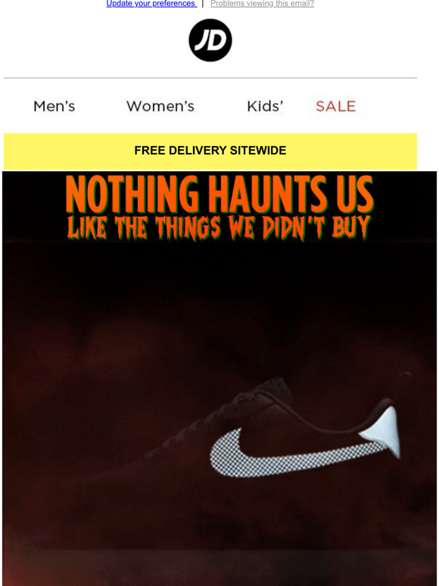Open the Problems viewing this email link
The height and width of the screenshot is (586, 439).
(x=263, y=4)
